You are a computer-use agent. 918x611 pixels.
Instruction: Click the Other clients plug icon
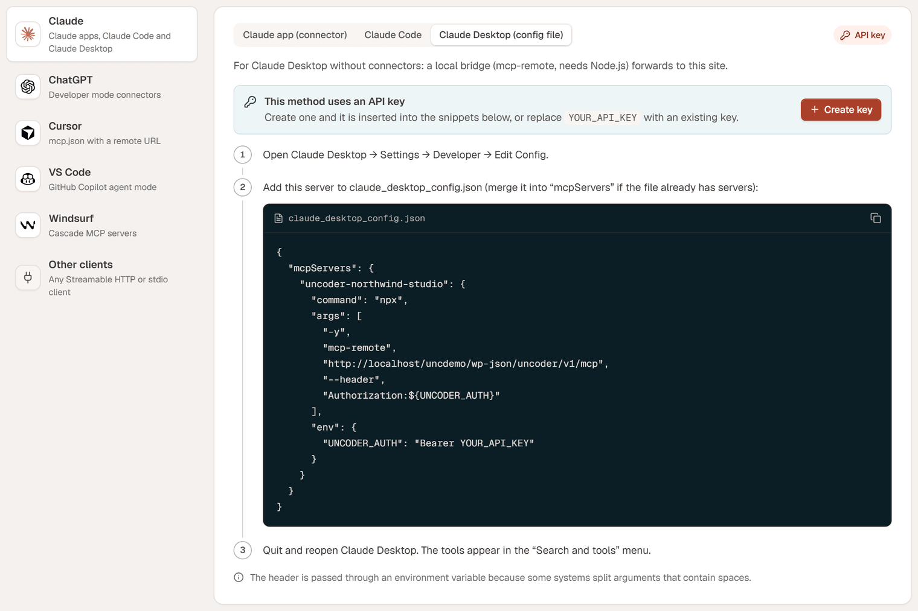pos(28,277)
